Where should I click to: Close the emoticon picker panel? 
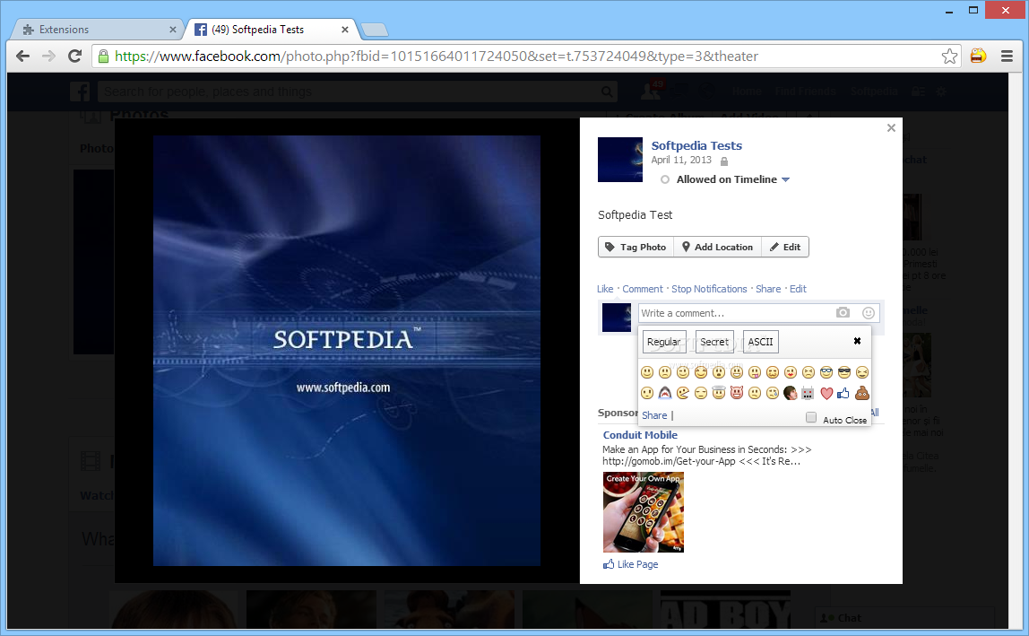point(857,341)
